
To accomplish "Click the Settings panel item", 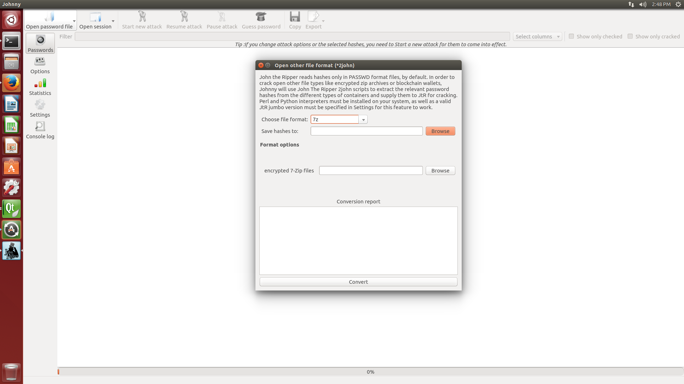I will [x=40, y=108].
